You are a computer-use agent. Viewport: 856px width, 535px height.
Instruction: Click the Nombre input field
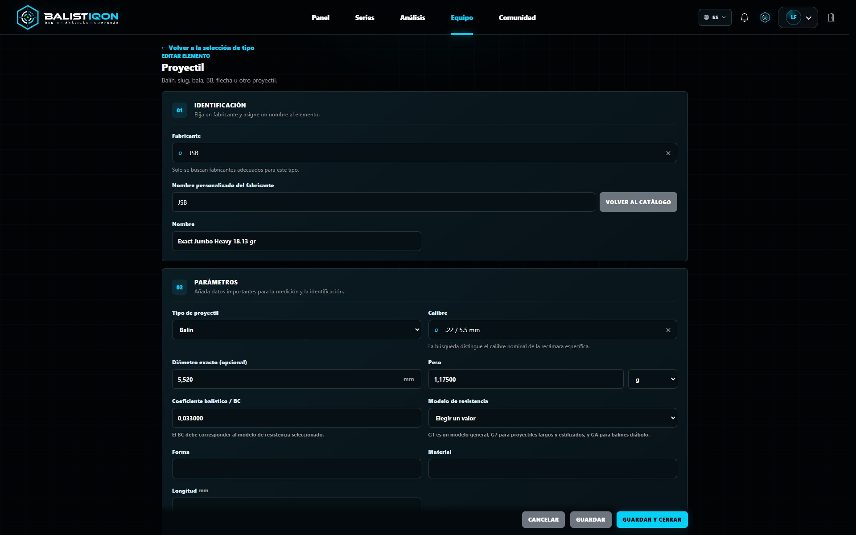pyautogui.click(x=296, y=241)
